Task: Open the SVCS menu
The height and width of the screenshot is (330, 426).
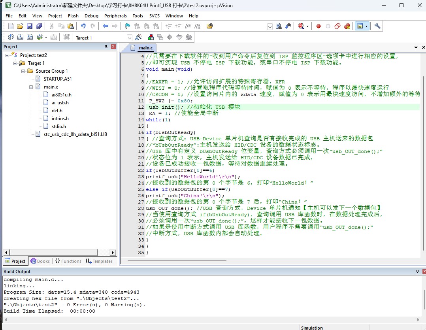Action: (154, 16)
